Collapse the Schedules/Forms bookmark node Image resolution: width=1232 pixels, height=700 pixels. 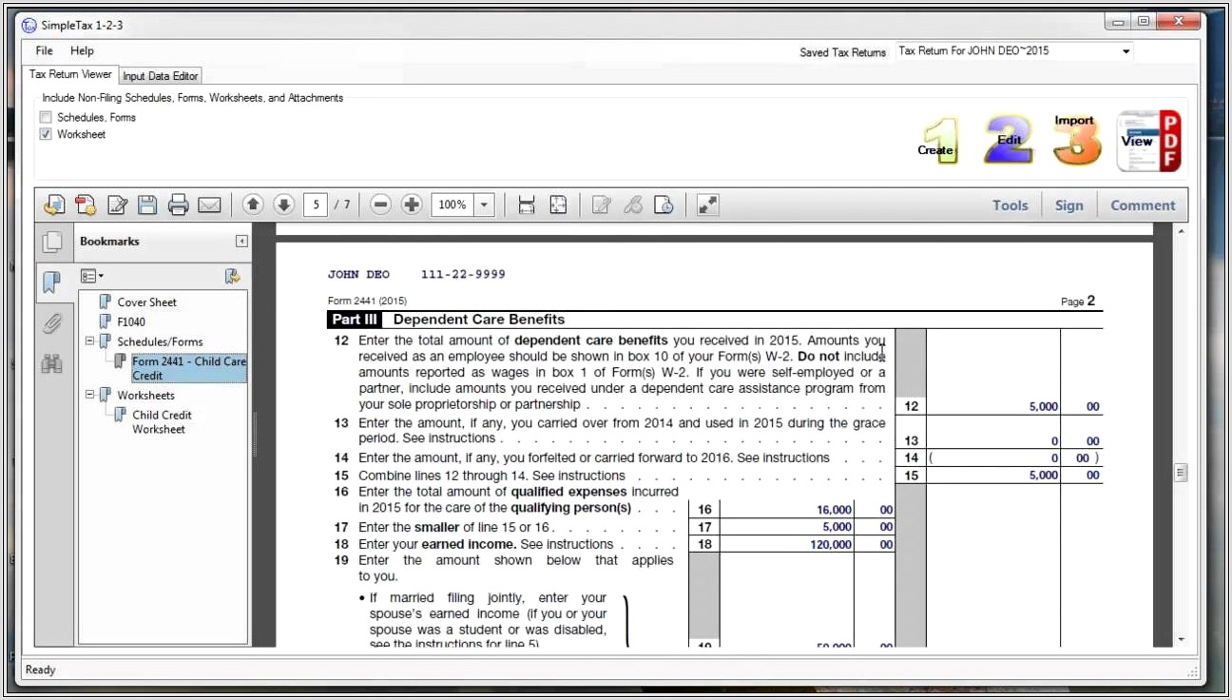pos(90,340)
